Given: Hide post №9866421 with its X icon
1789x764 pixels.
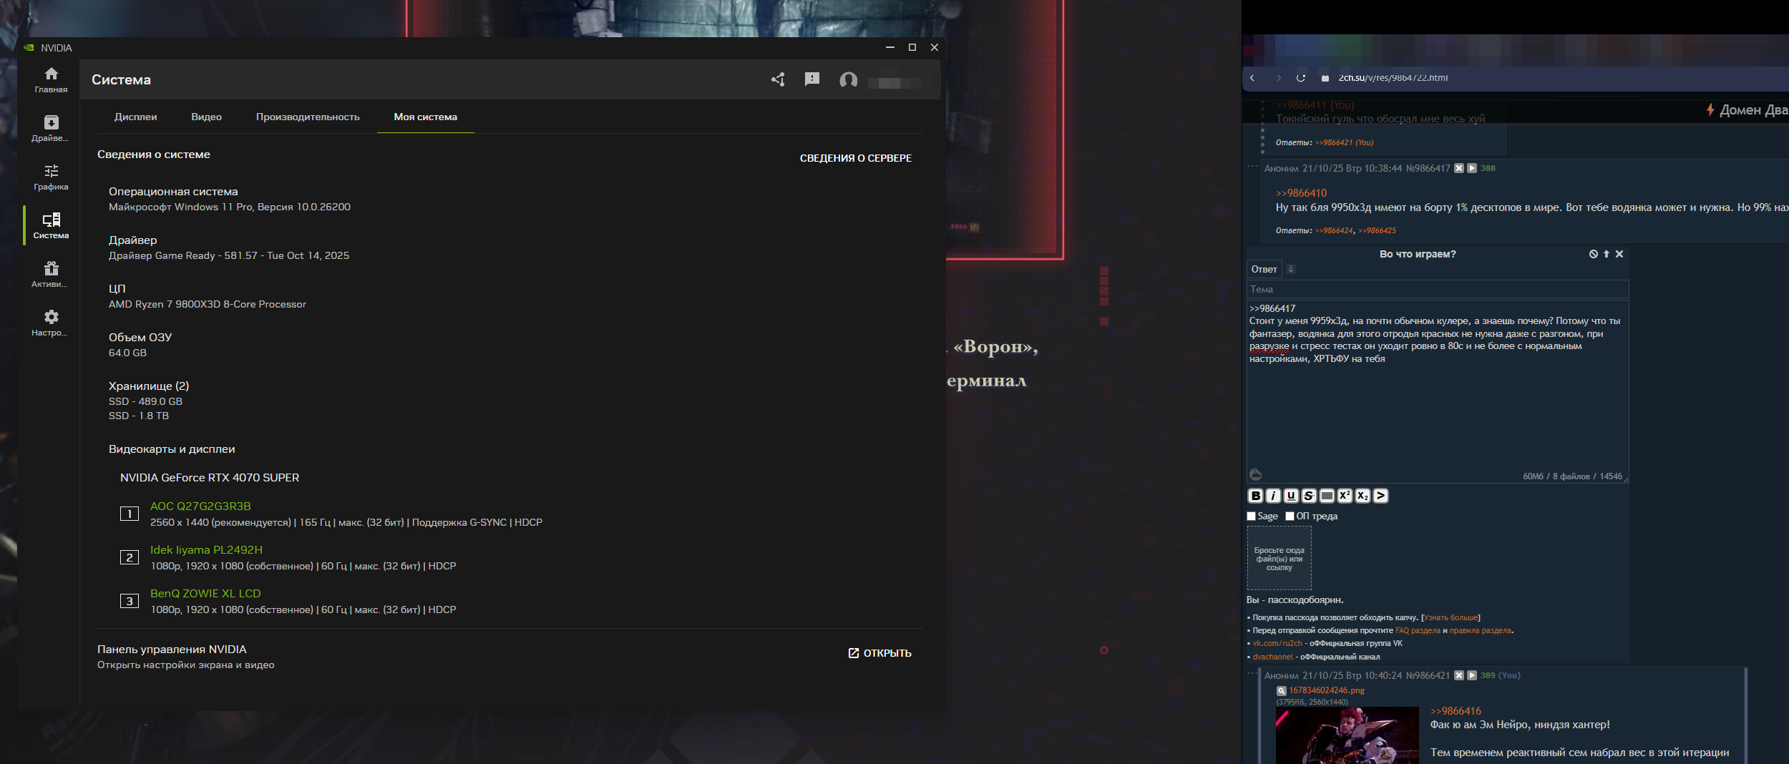Looking at the screenshot, I should [x=1459, y=675].
